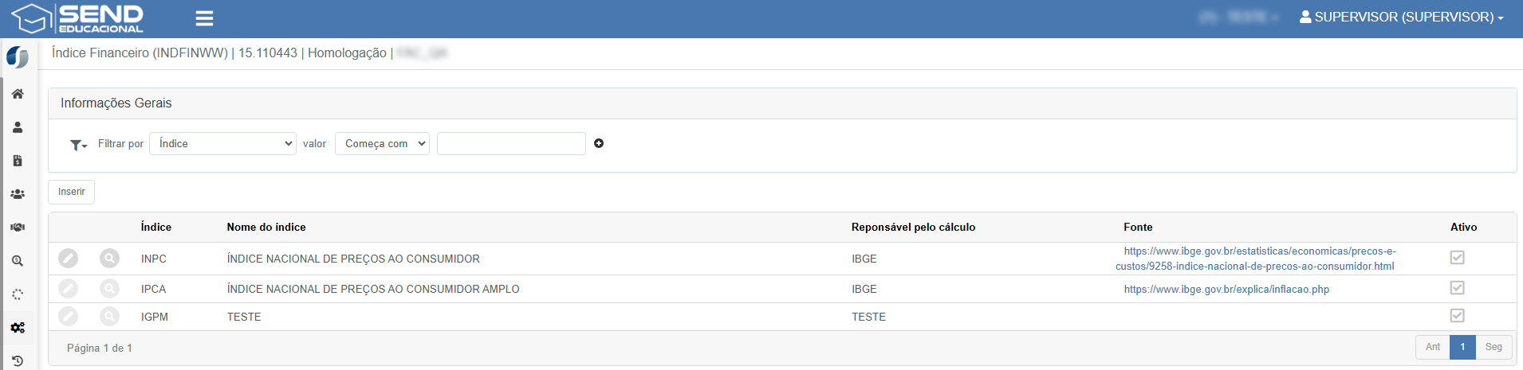Edit the INPC index row
This screenshot has width=1523, height=370.
(69, 258)
